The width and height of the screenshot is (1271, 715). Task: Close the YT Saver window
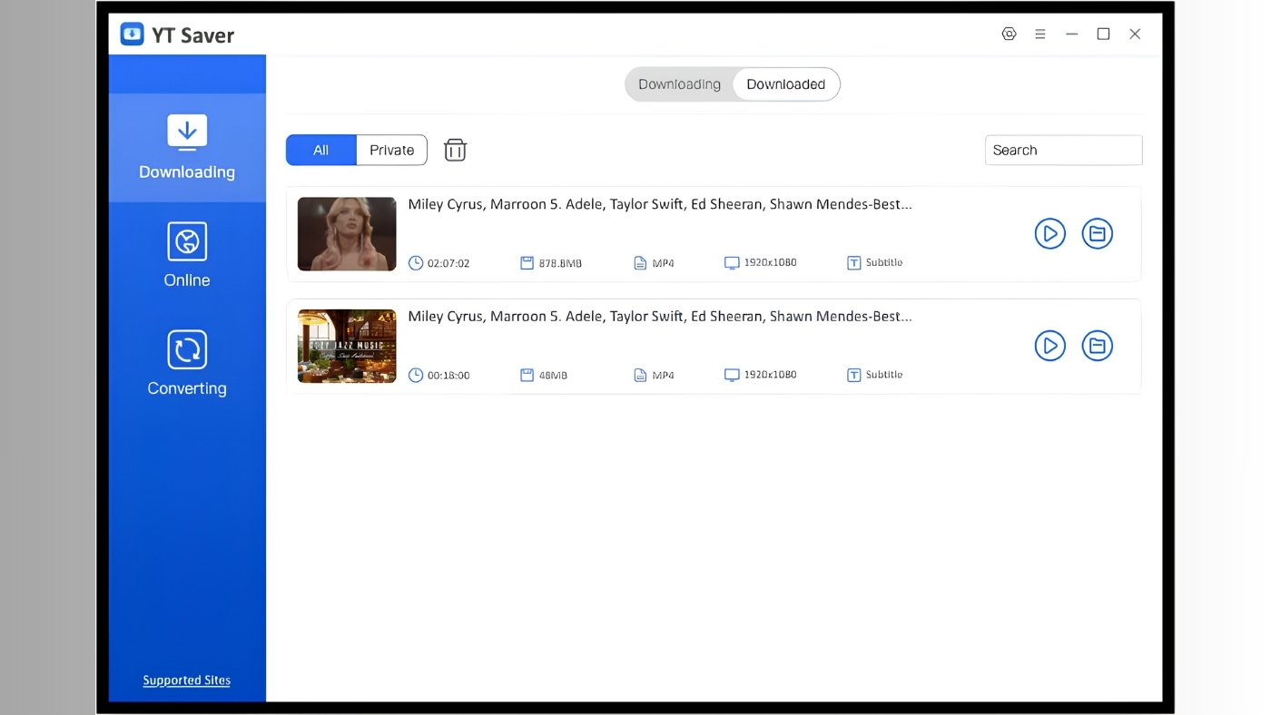tap(1135, 34)
